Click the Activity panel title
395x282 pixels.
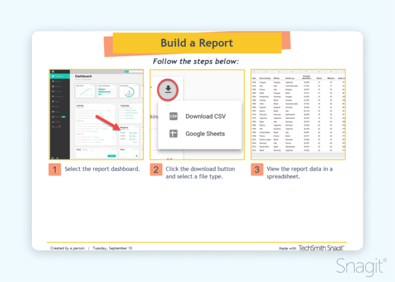(80, 106)
